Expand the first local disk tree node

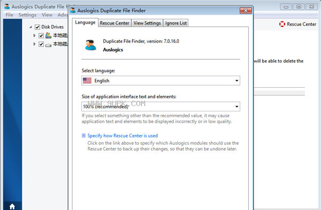click(34, 35)
